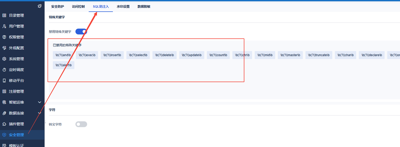Expand the 智能运维 submenu chevron

(40, 102)
